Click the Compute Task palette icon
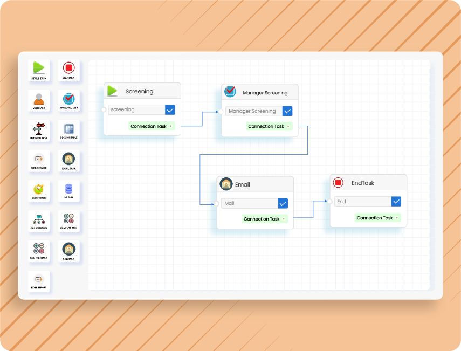 (69, 219)
